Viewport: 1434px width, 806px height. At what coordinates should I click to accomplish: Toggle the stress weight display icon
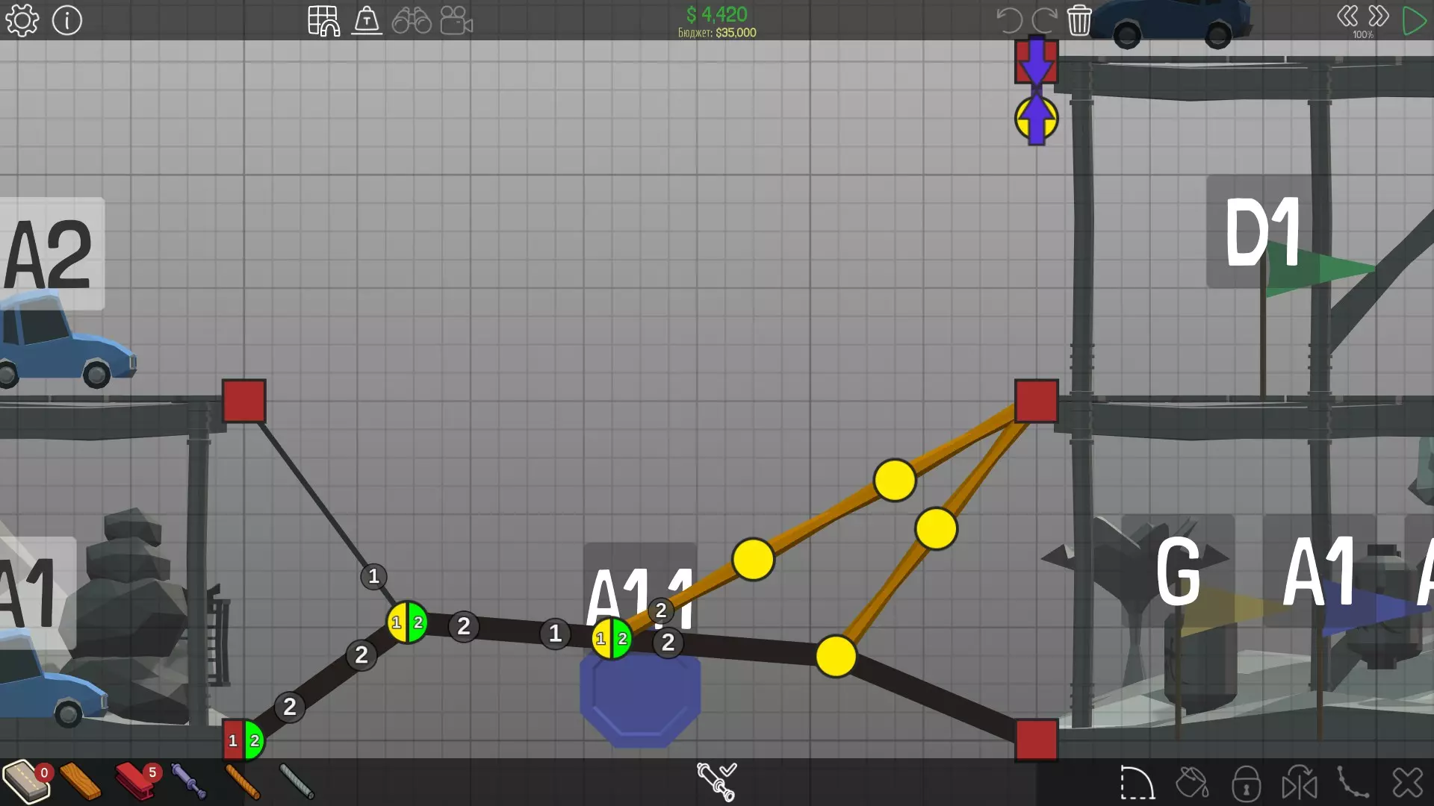tap(367, 21)
